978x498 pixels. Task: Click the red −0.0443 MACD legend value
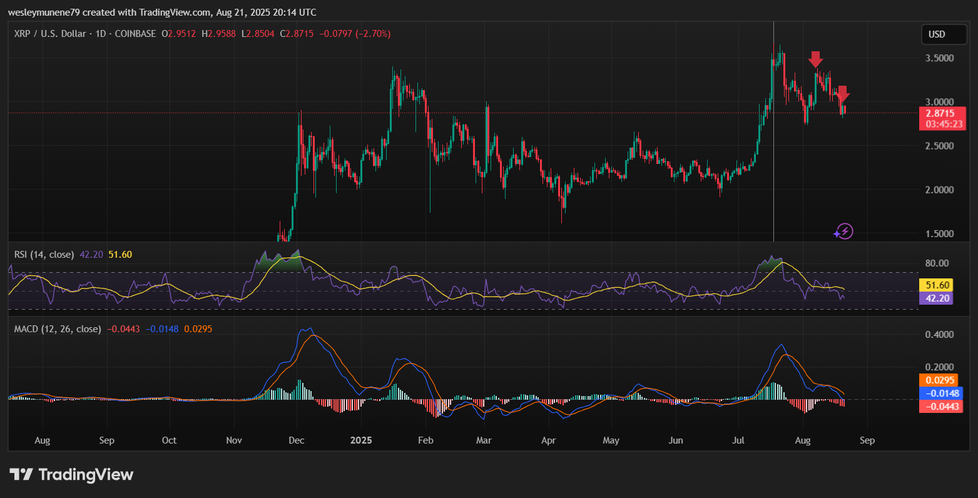[x=123, y=329]
